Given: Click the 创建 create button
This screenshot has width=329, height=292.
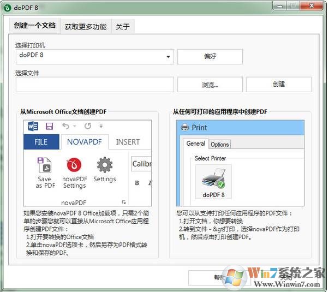Looking at the screenshot, I should pos(278,84).
